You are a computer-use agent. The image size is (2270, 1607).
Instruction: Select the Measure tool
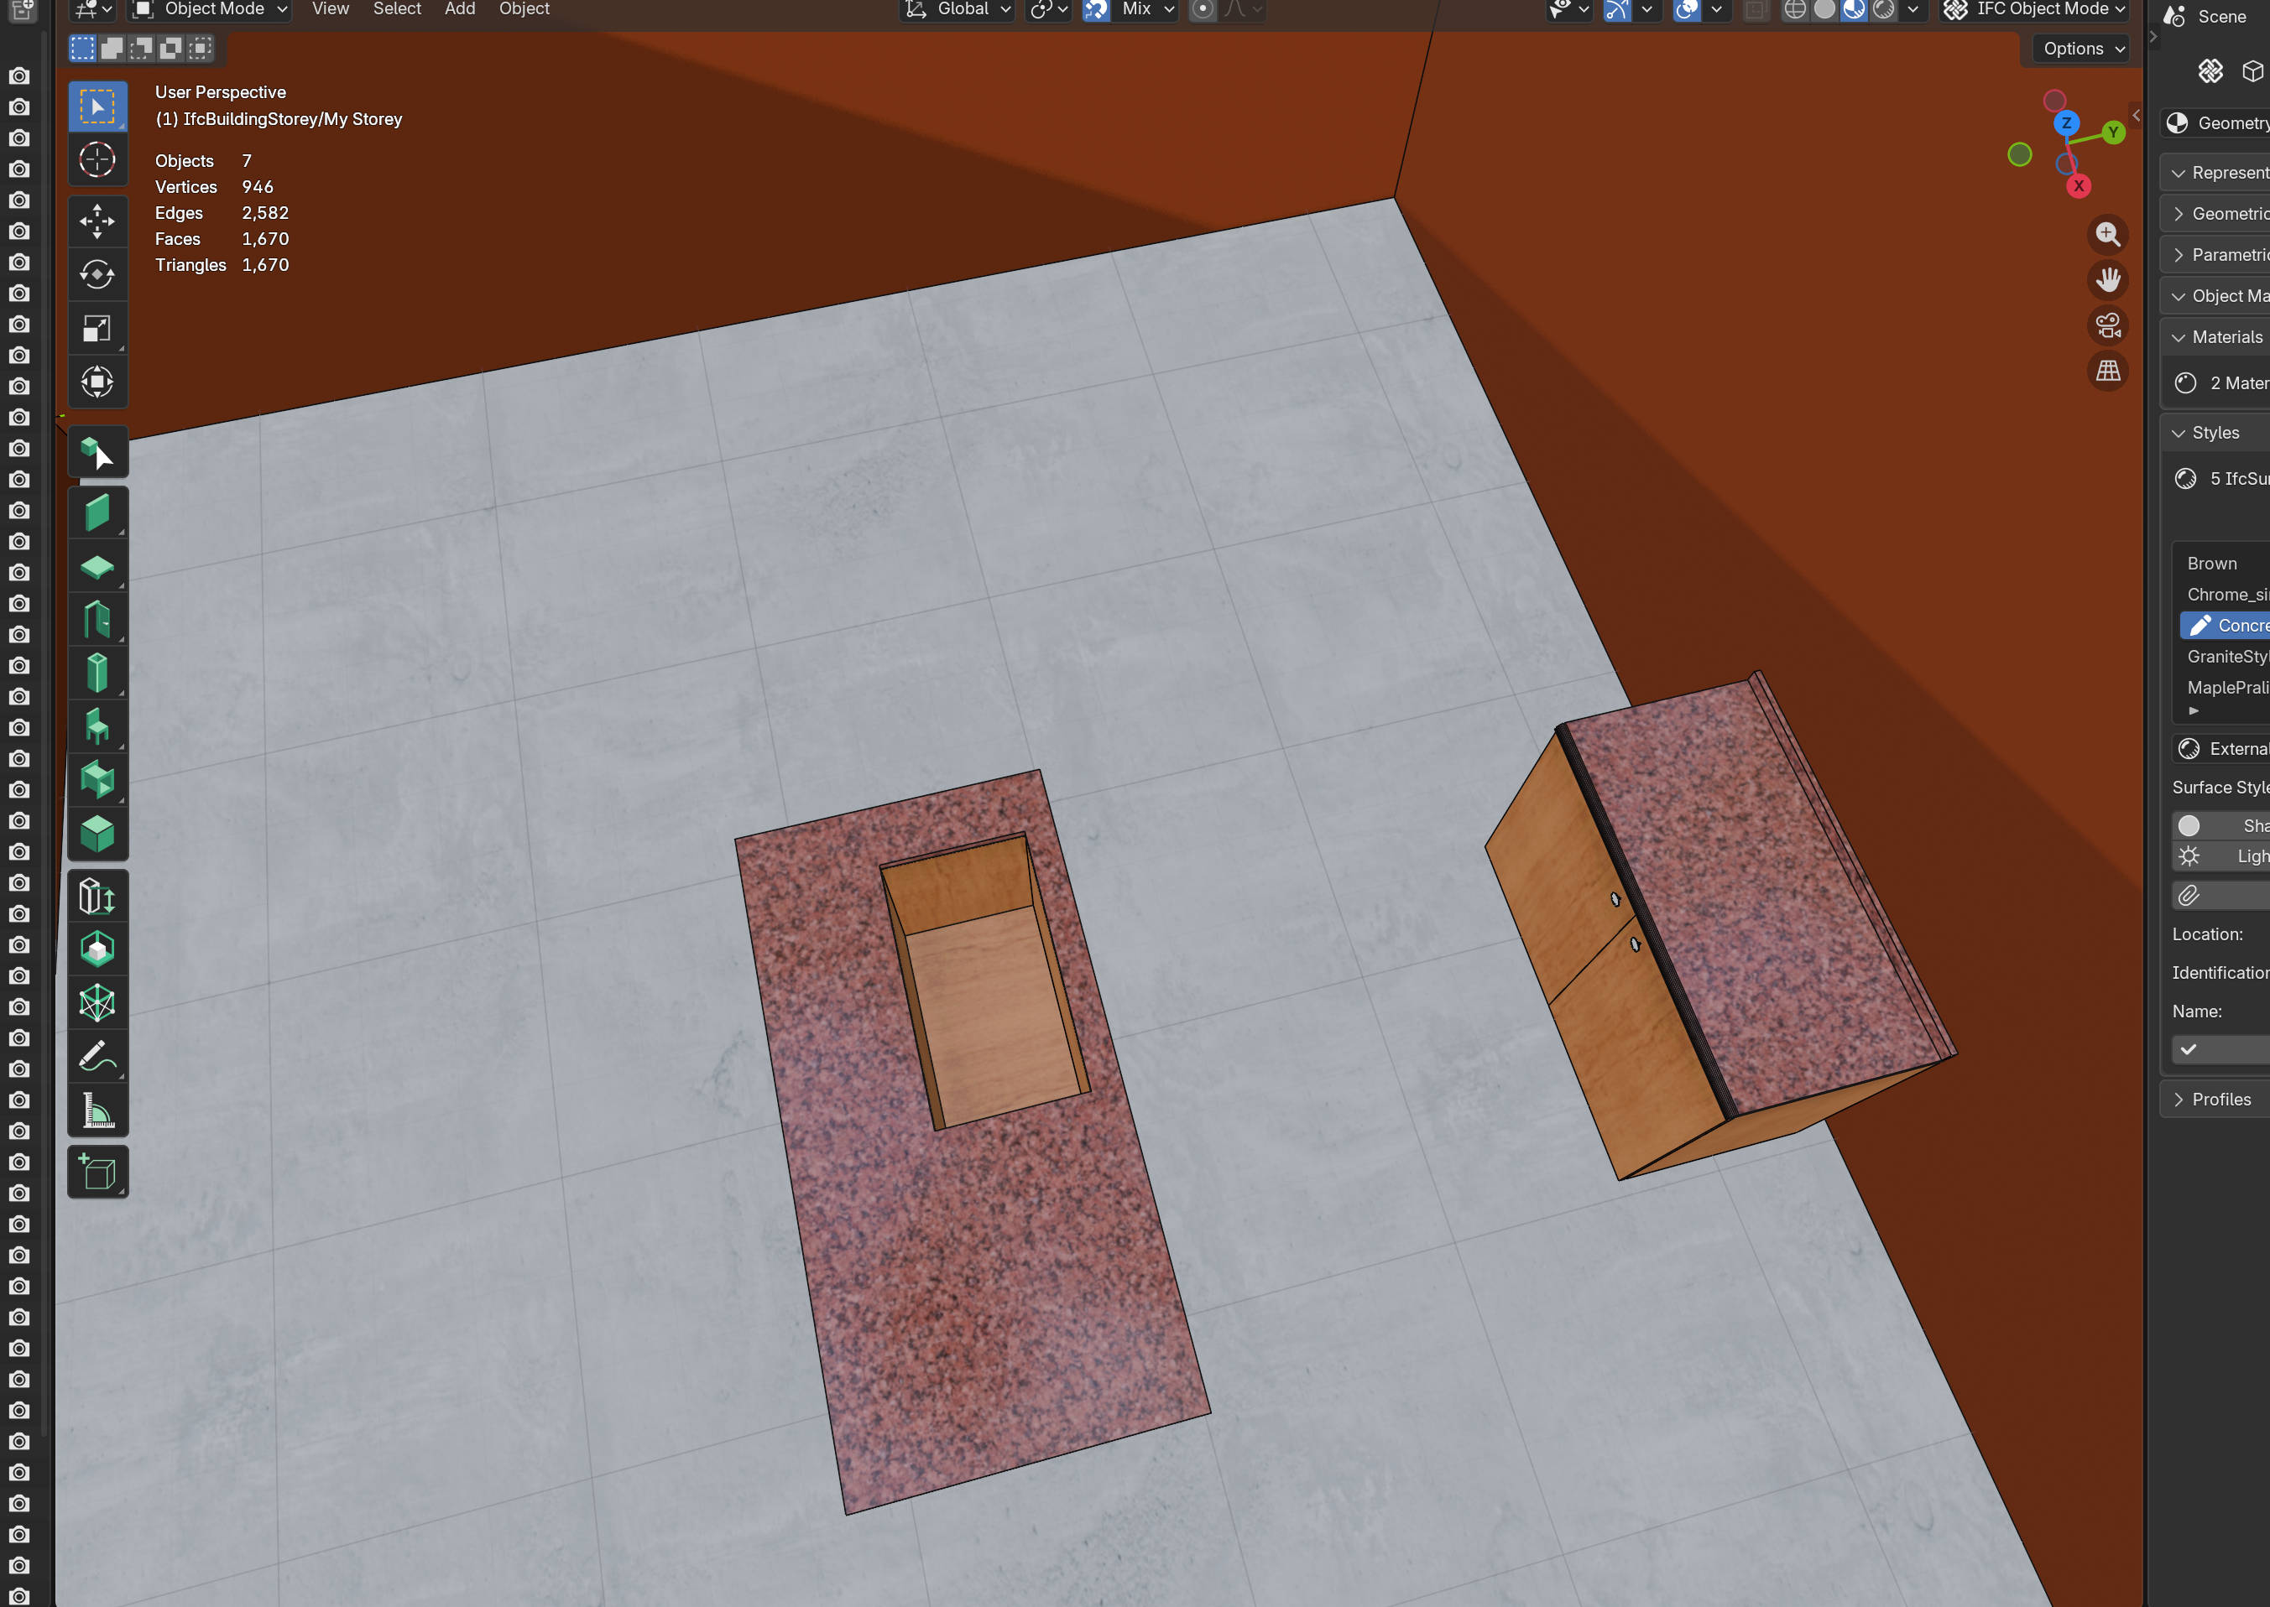[x=97, y=1110]
